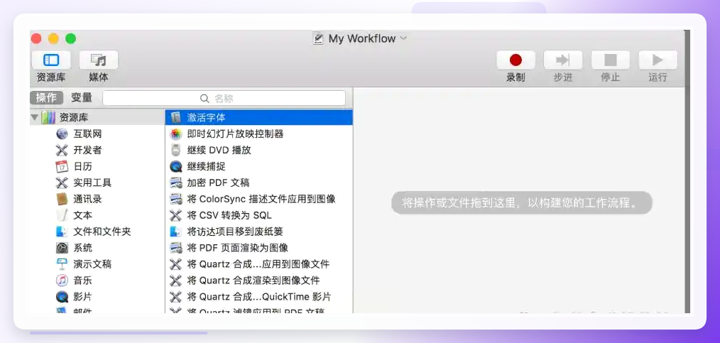Select the 实用工具 icon

pyautogui.click(x=62, y=183)
